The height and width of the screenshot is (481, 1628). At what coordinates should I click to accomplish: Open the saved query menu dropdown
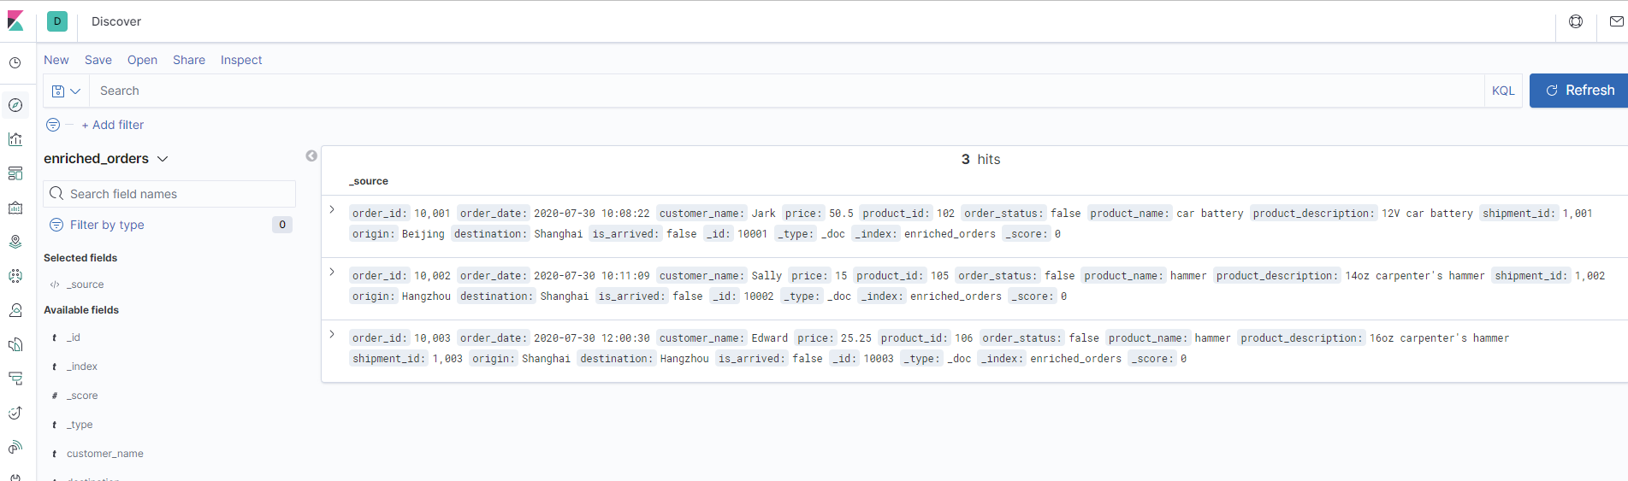pyautogui.click(x=66, y=91)
